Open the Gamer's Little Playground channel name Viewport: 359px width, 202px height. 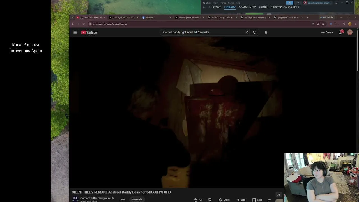pos(96,198)
